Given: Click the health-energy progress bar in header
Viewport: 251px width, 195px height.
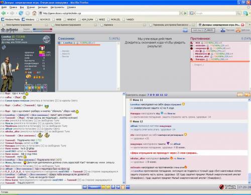Looking at the screenshot, I should [43, 30].
